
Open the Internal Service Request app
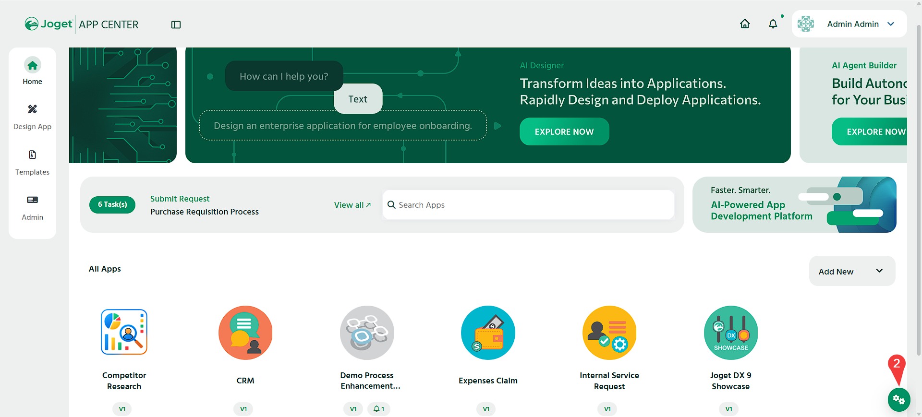click(x=609, y=333)
